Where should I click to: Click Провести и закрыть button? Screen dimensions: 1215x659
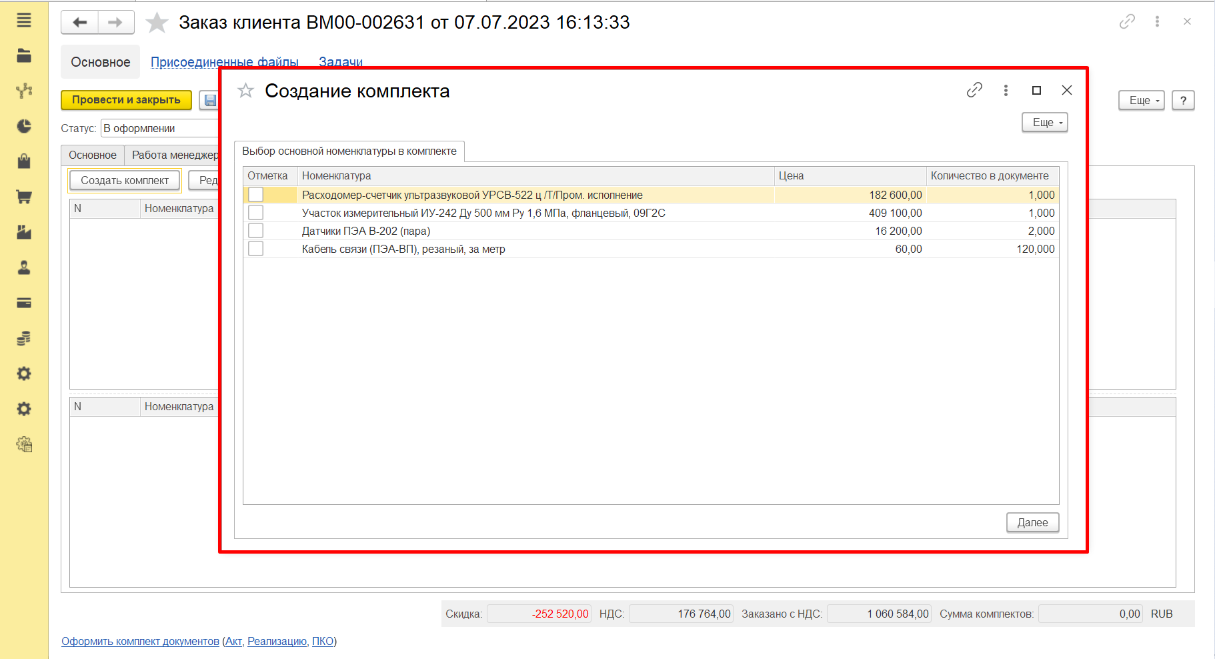click(x=126, y=100)
